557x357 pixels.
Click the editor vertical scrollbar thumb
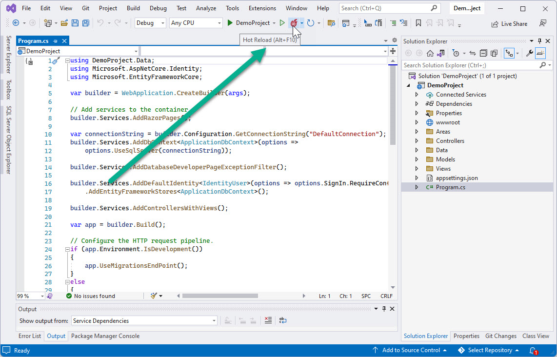coord(393,105)
